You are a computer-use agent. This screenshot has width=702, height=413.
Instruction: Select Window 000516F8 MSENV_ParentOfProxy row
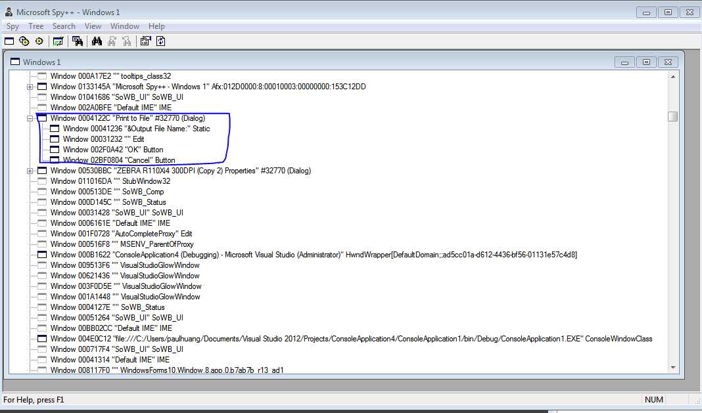click(x=122, y=244)
